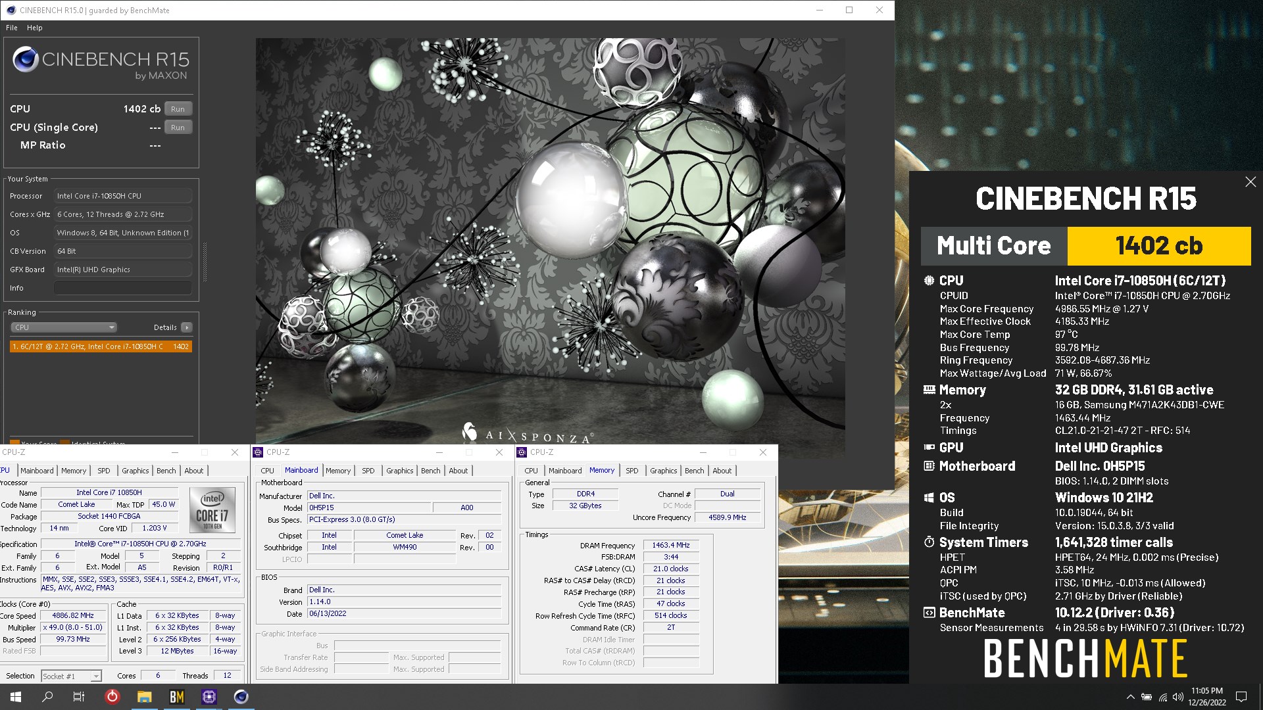Click the BenchMate Motherboard icon
The image size is (1263, 710).
pyautogui.click(x=929, y=466)
